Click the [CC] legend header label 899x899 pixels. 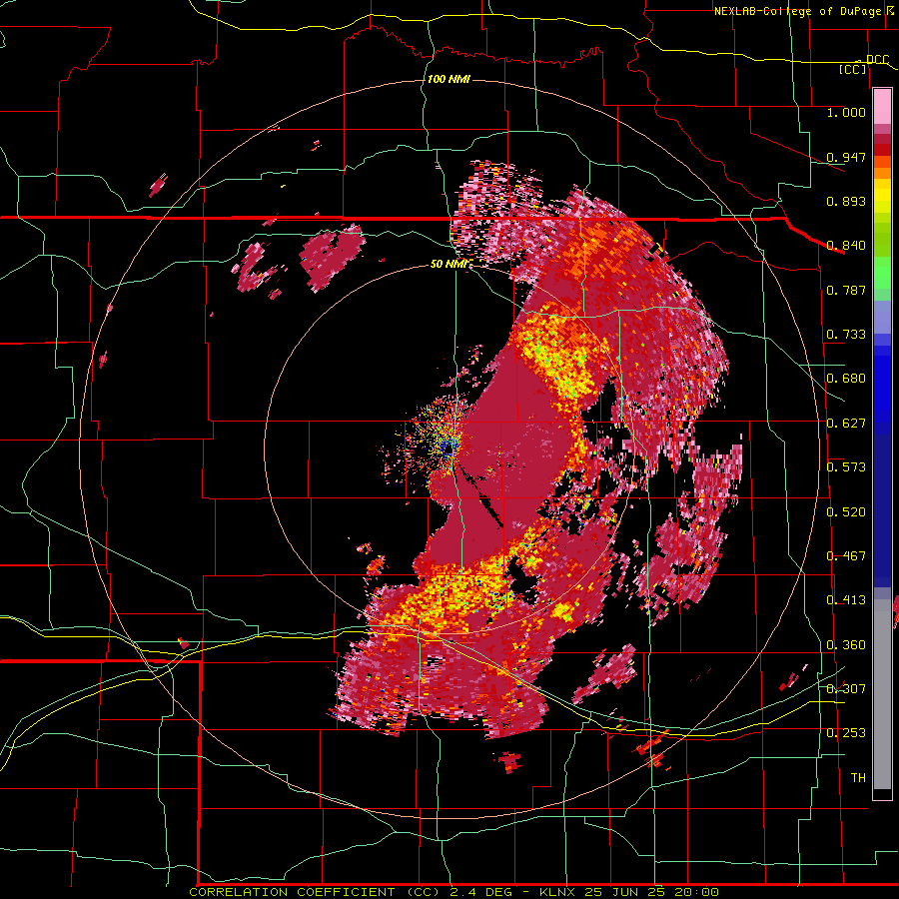pos(853,69)
